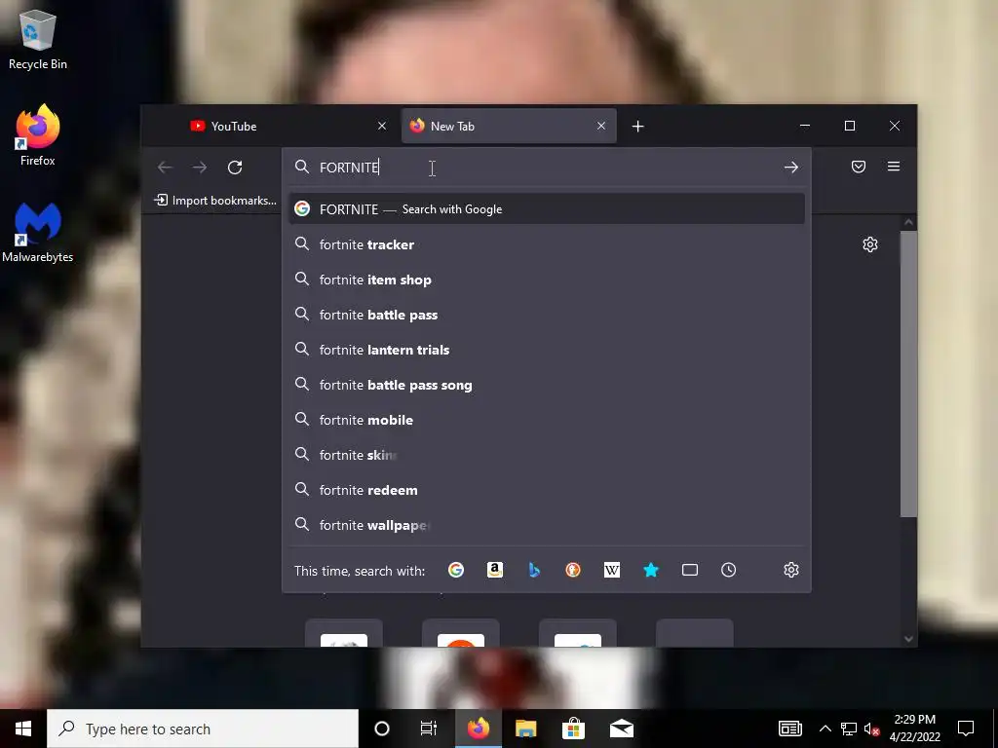Screen dimensions: 998x748
Task: Open the clock showing 2:29 PM
Action: (914, 729)
